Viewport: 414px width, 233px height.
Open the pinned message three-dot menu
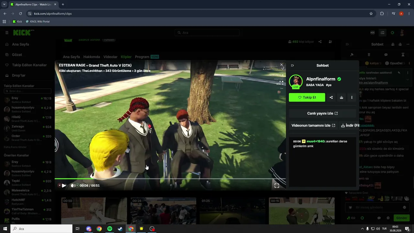tap(408, 73)
